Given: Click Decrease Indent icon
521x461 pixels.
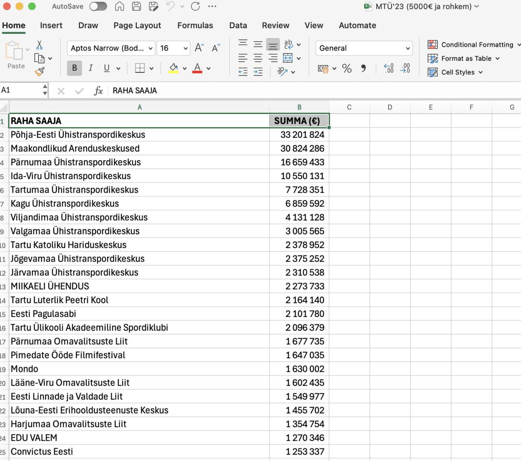Looking at the screenshot, I should [x=243, y=72].
